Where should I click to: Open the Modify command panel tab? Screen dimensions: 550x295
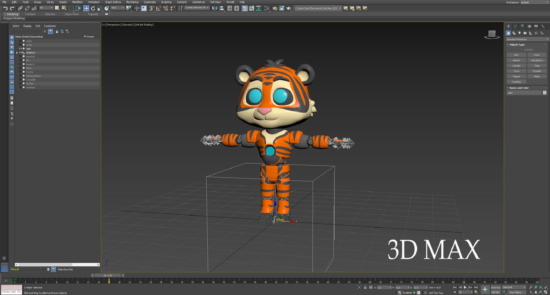tap(515, 26)
